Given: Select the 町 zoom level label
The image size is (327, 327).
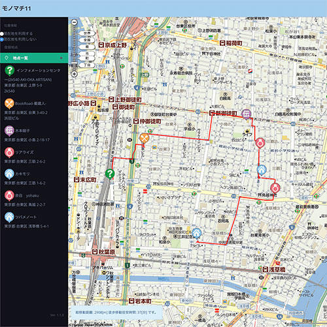Looking at the screenshot, I should (x=87, y=58).
